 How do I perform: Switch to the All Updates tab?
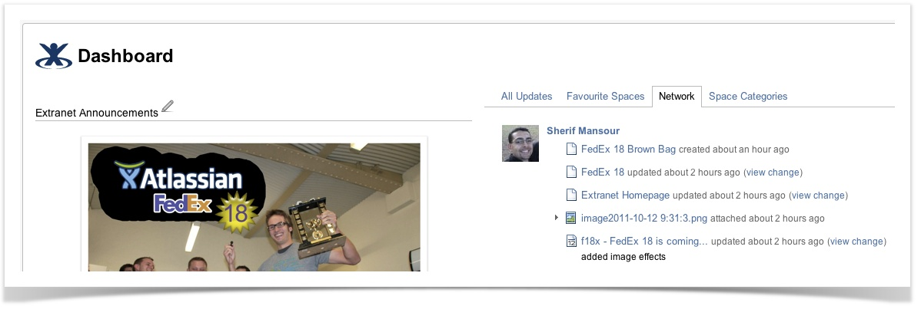coord(527,96)
